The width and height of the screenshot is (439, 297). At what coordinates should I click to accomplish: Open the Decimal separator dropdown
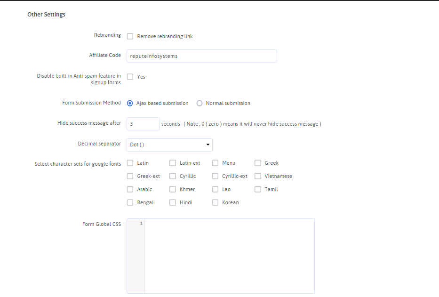coord(169,144)
